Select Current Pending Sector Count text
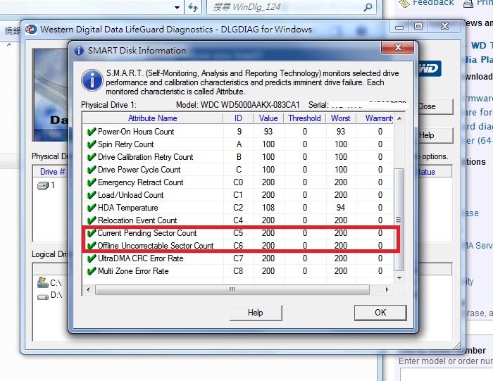This screenshot has width=493, height=381. click(x=146, y=233)
